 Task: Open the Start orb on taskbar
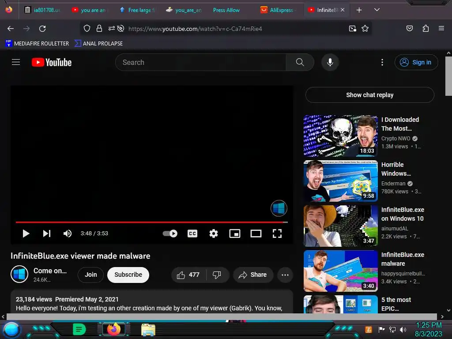tap(11, 330)
